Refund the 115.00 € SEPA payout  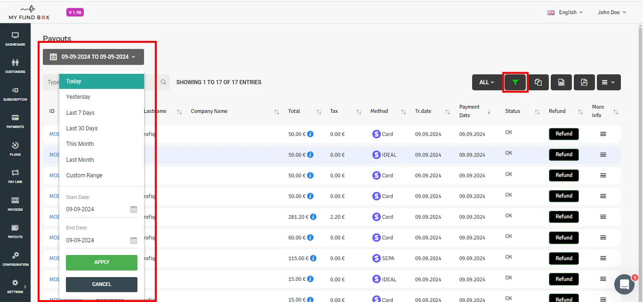tap(564, 258)
